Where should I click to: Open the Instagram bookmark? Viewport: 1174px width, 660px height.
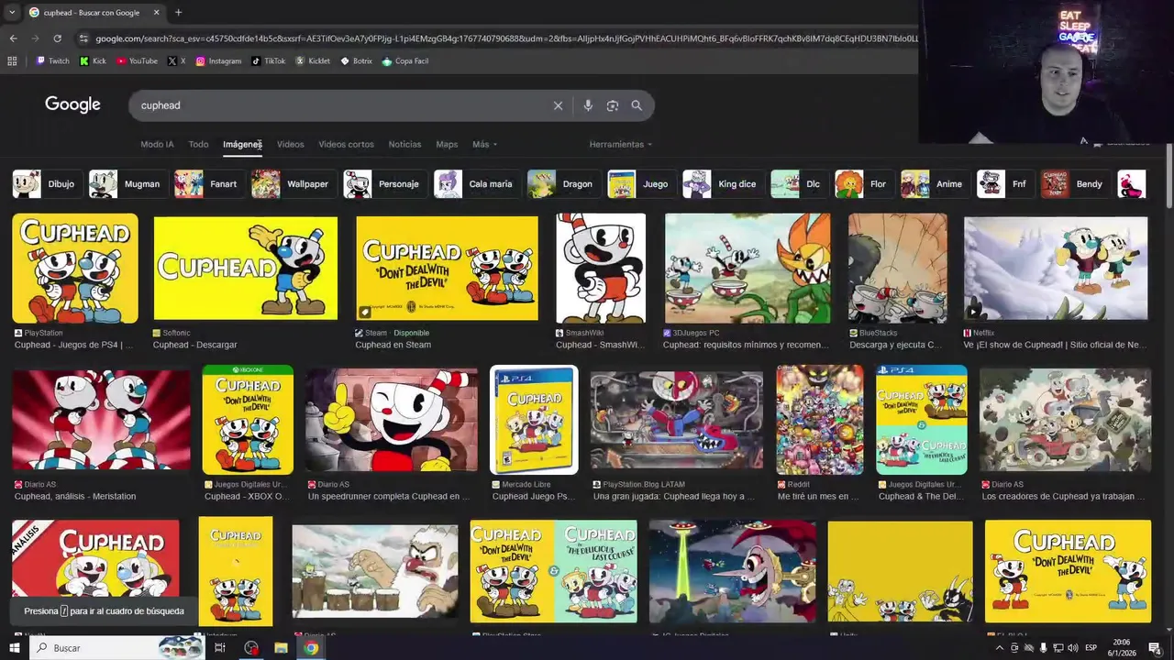[218, 61]
